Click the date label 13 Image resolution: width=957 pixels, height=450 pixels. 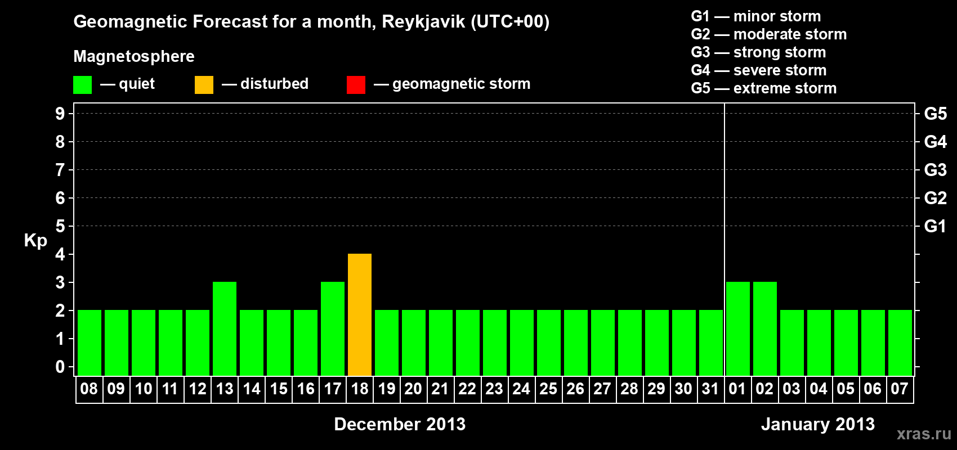[224, 389]
